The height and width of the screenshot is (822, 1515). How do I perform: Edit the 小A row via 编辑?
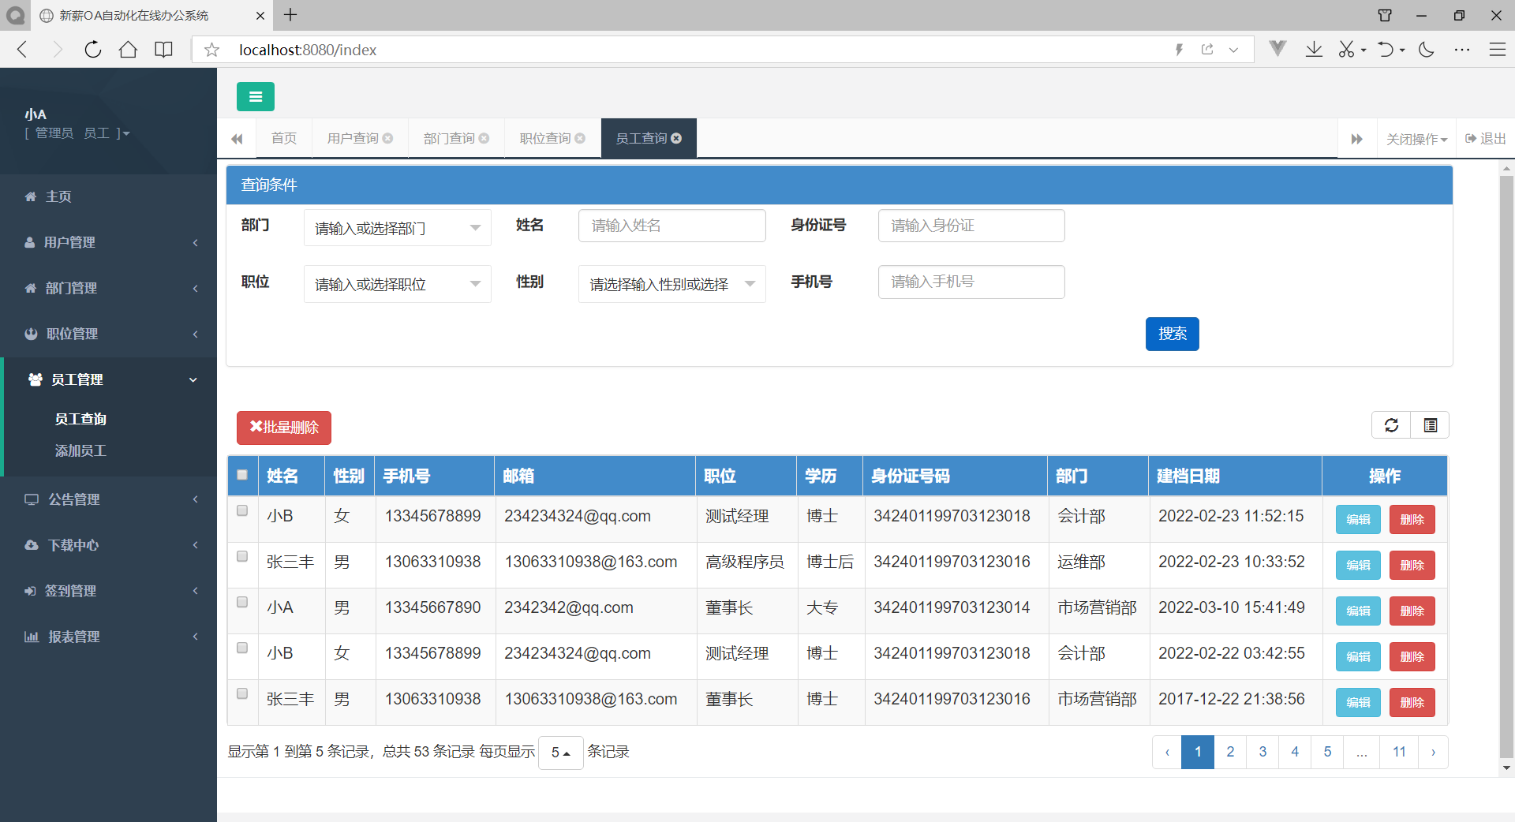(1358, 611)
